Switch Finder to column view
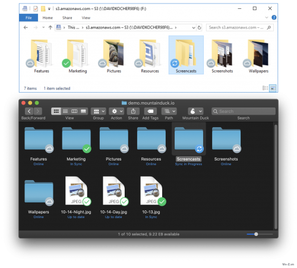Screen dimensions: 297x268 pos(74,111)
